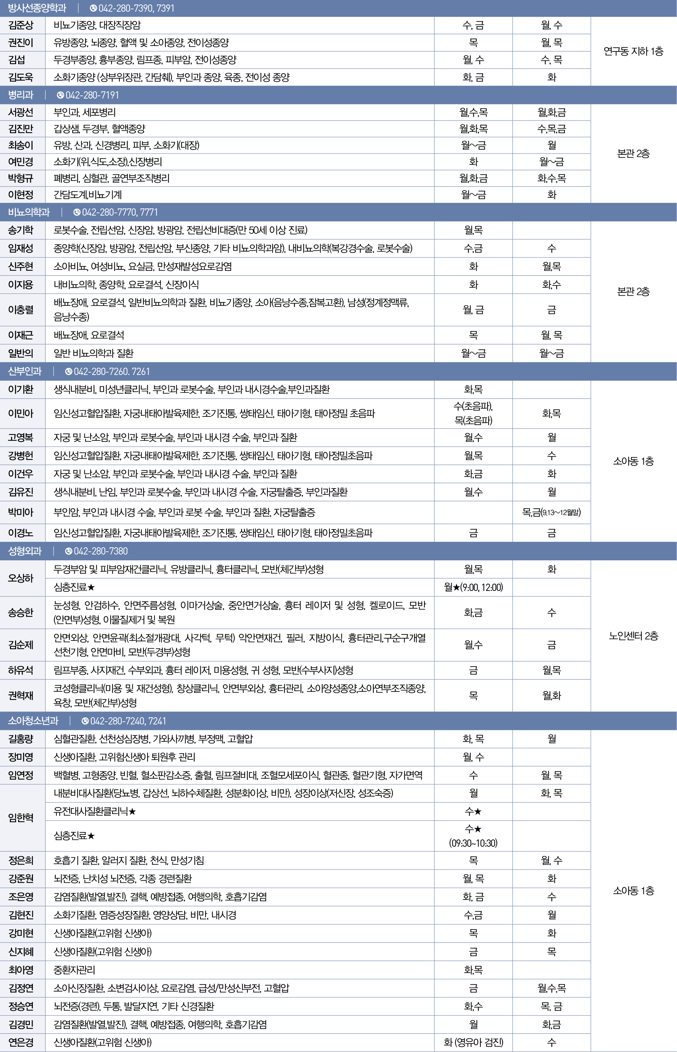
Task: Click doctor name 이건우
Action: coord(21,474)
